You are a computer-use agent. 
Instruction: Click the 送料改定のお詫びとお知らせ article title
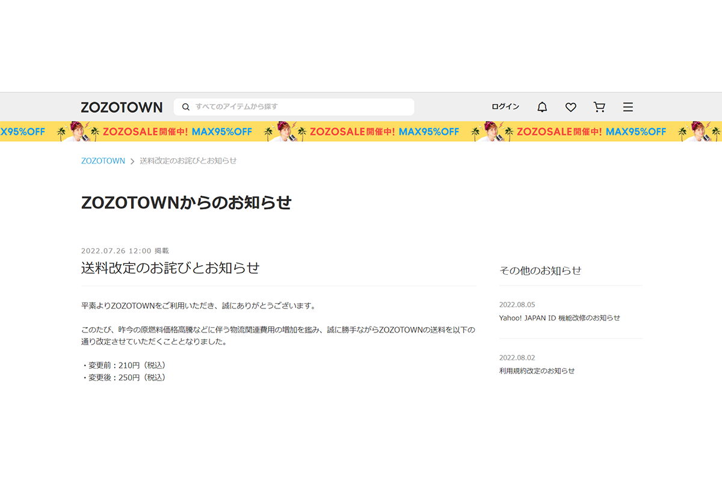pos(170,268)
